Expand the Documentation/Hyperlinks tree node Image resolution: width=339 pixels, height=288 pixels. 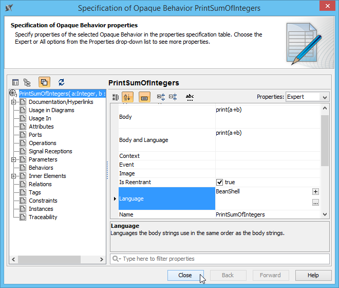pos(14,102)
